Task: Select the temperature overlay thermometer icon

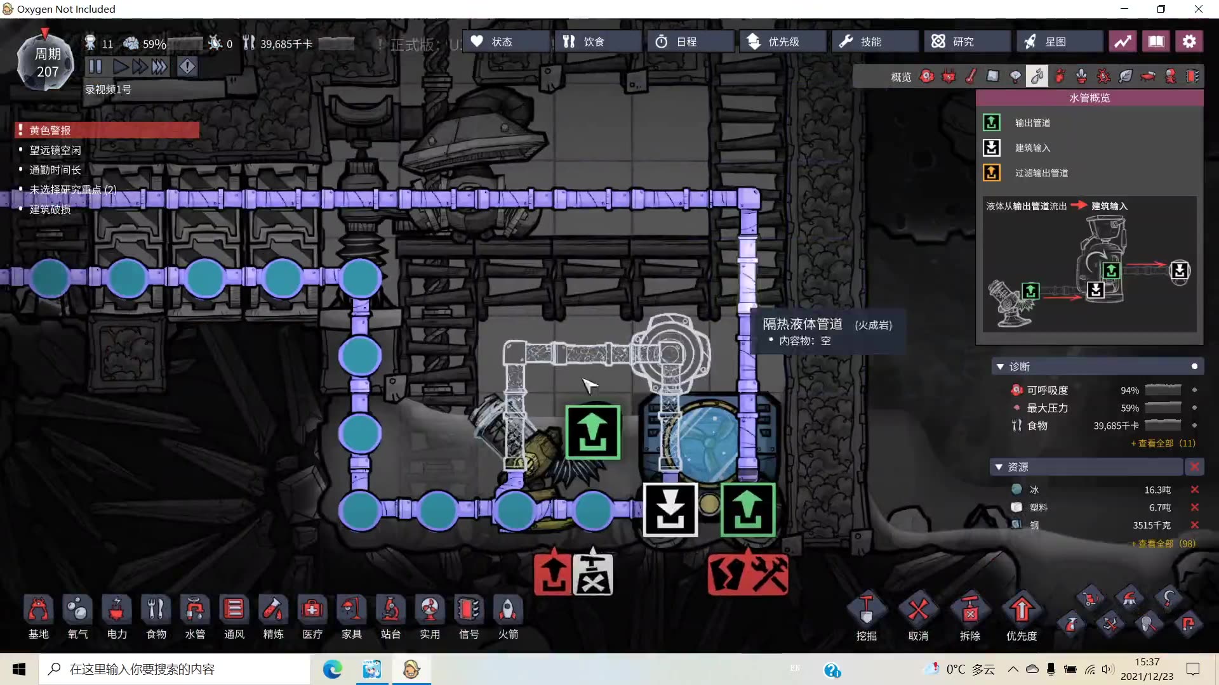Action: tap(971, 77)
